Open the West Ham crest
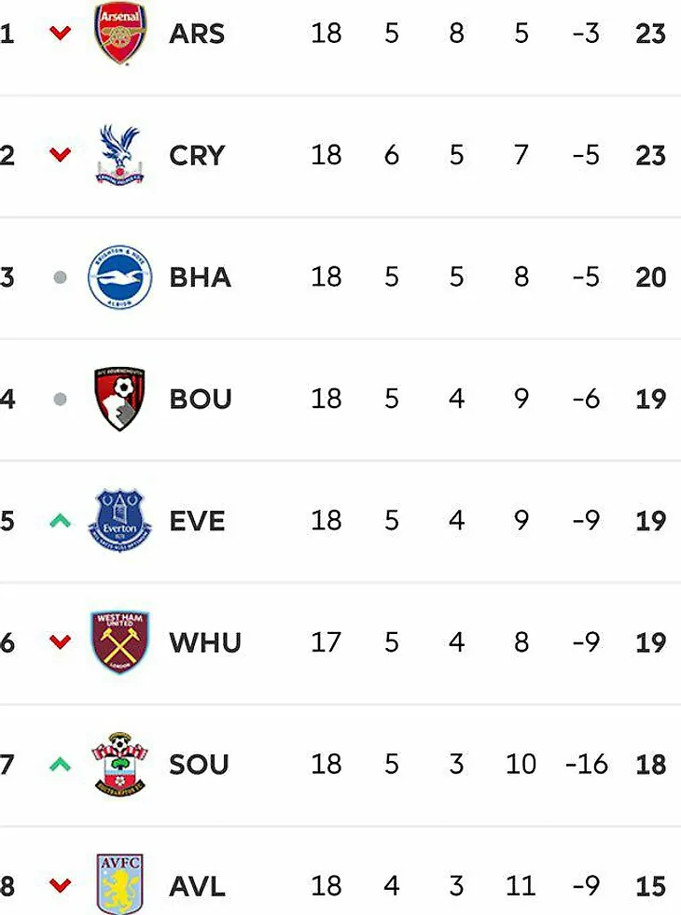Image resolution: width=681 pixels, height=915 pixels. pyautogui.click(x=120, y=642)
